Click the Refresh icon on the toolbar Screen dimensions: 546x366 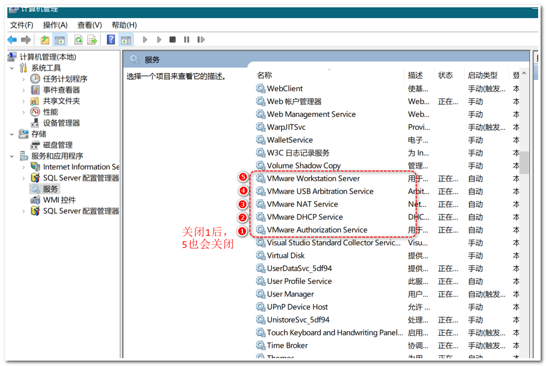pos(78,40)
